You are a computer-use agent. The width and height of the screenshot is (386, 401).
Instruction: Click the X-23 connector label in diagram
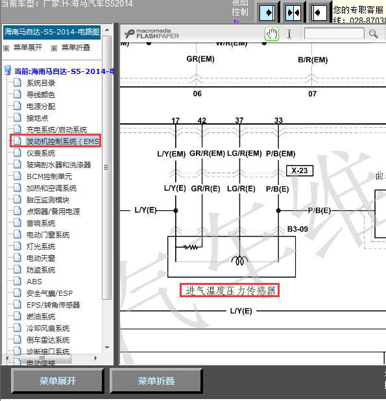point(300,171)
